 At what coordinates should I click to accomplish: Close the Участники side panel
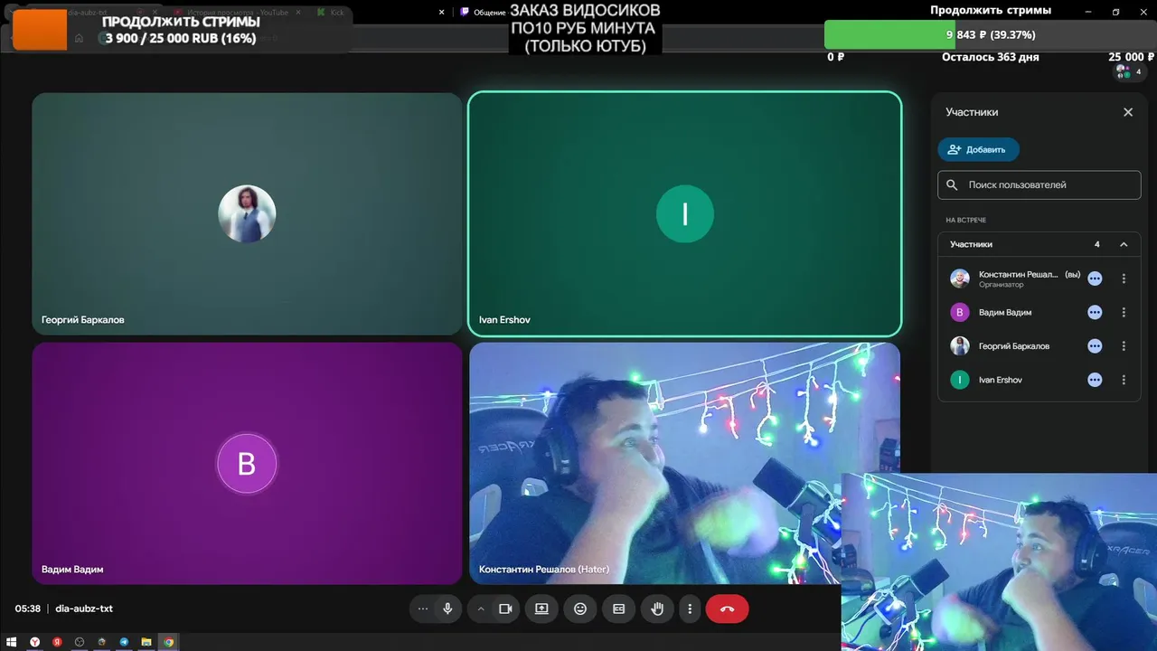1128,112
